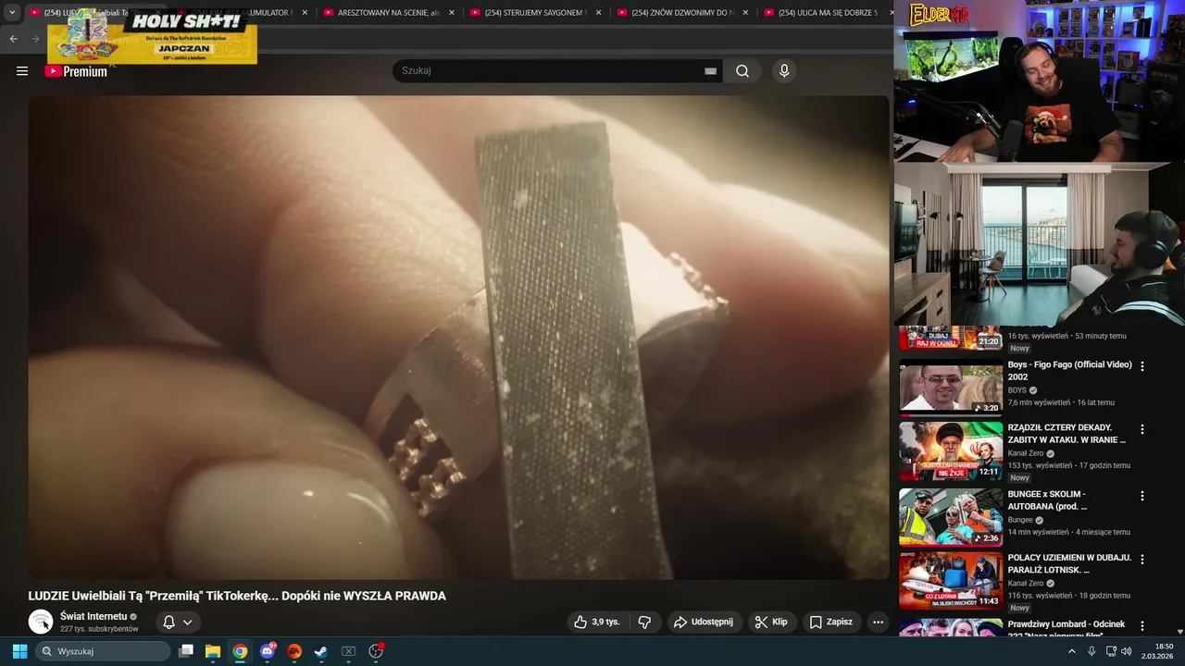Save the video with Zapisz button
This screenshot has height=666, width=1185.
pos(830,623)
